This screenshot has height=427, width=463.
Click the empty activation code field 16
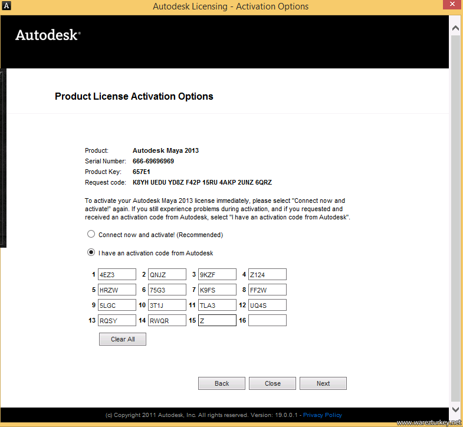pyautogui.click(x=268, y=320)
